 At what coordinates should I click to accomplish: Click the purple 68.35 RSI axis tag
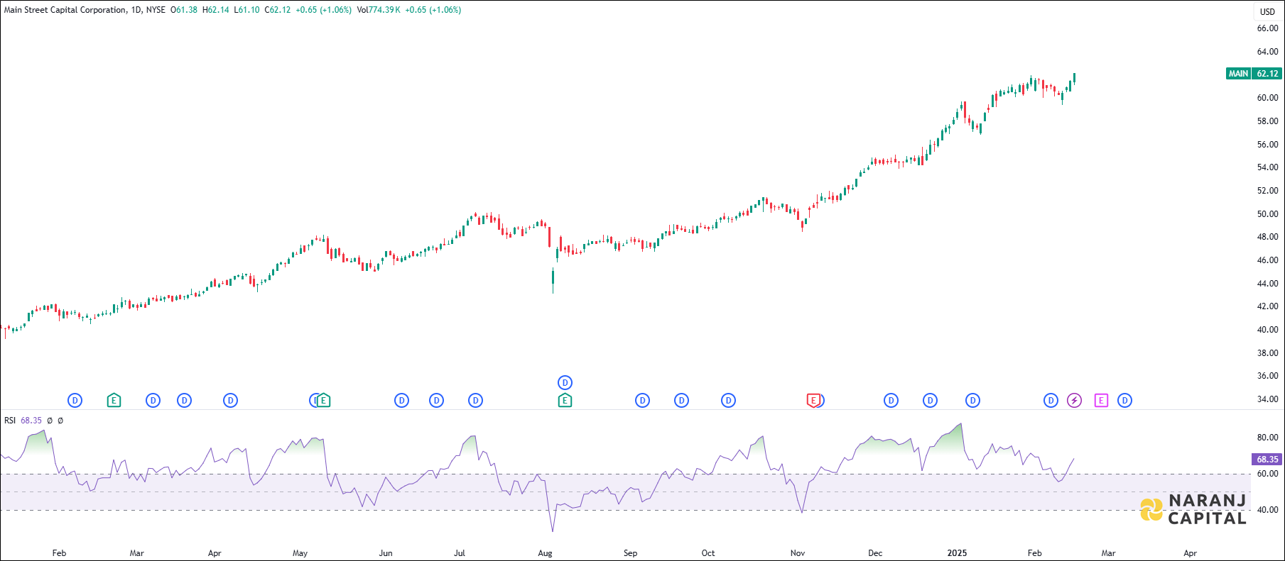1267,460
